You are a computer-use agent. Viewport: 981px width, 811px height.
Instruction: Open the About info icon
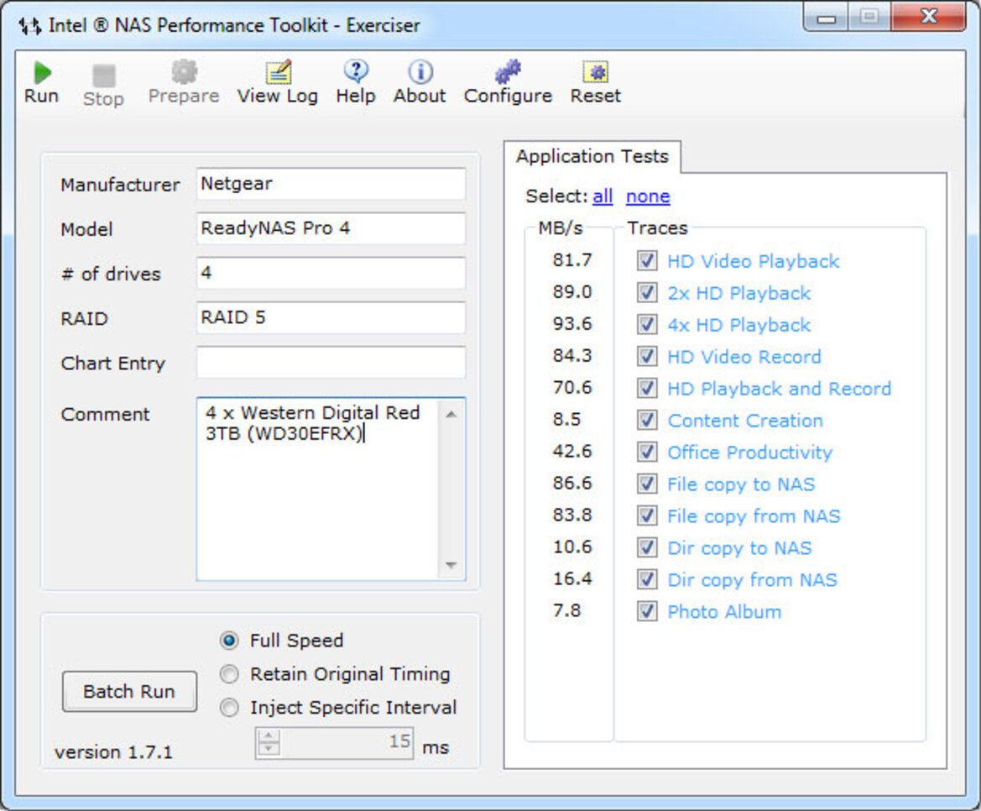tap(420, 72)
